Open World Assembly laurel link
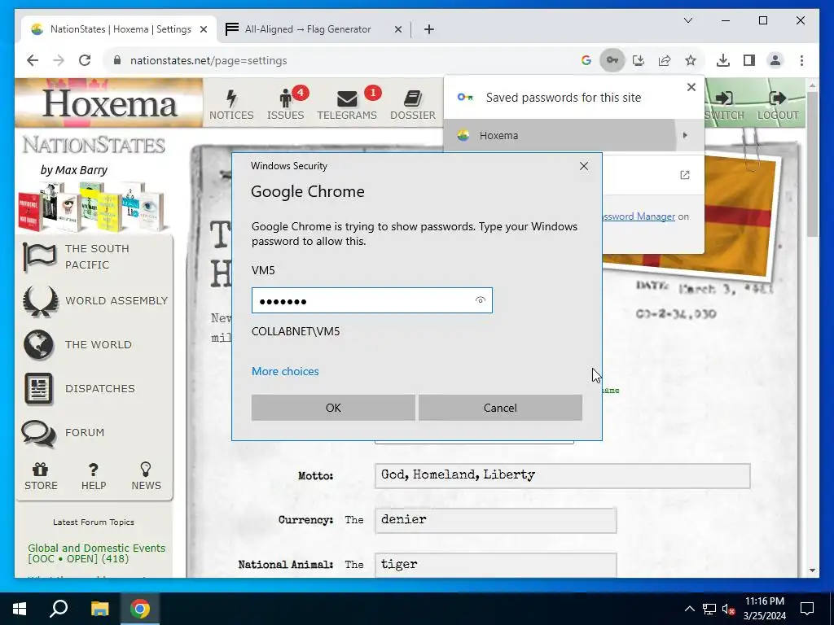The image size is (834, 625). 94,301
